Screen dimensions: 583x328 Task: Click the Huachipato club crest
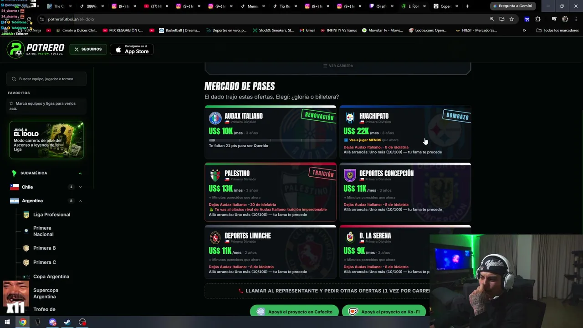pyautogui.click(x=350, y=118)
